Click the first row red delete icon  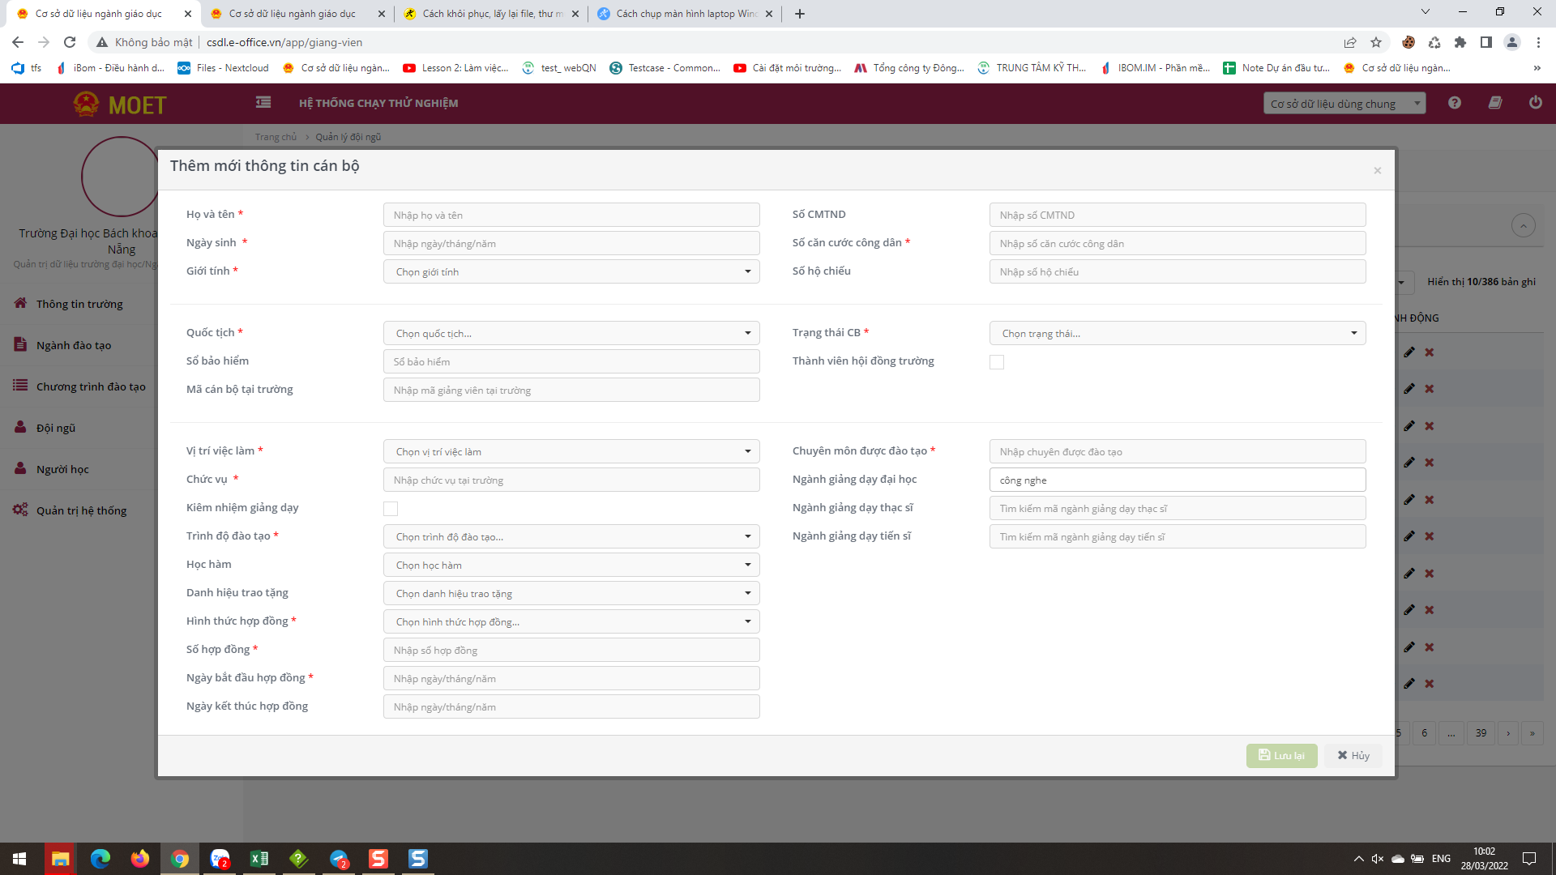pyautogui.click(x=1430, y=352)
